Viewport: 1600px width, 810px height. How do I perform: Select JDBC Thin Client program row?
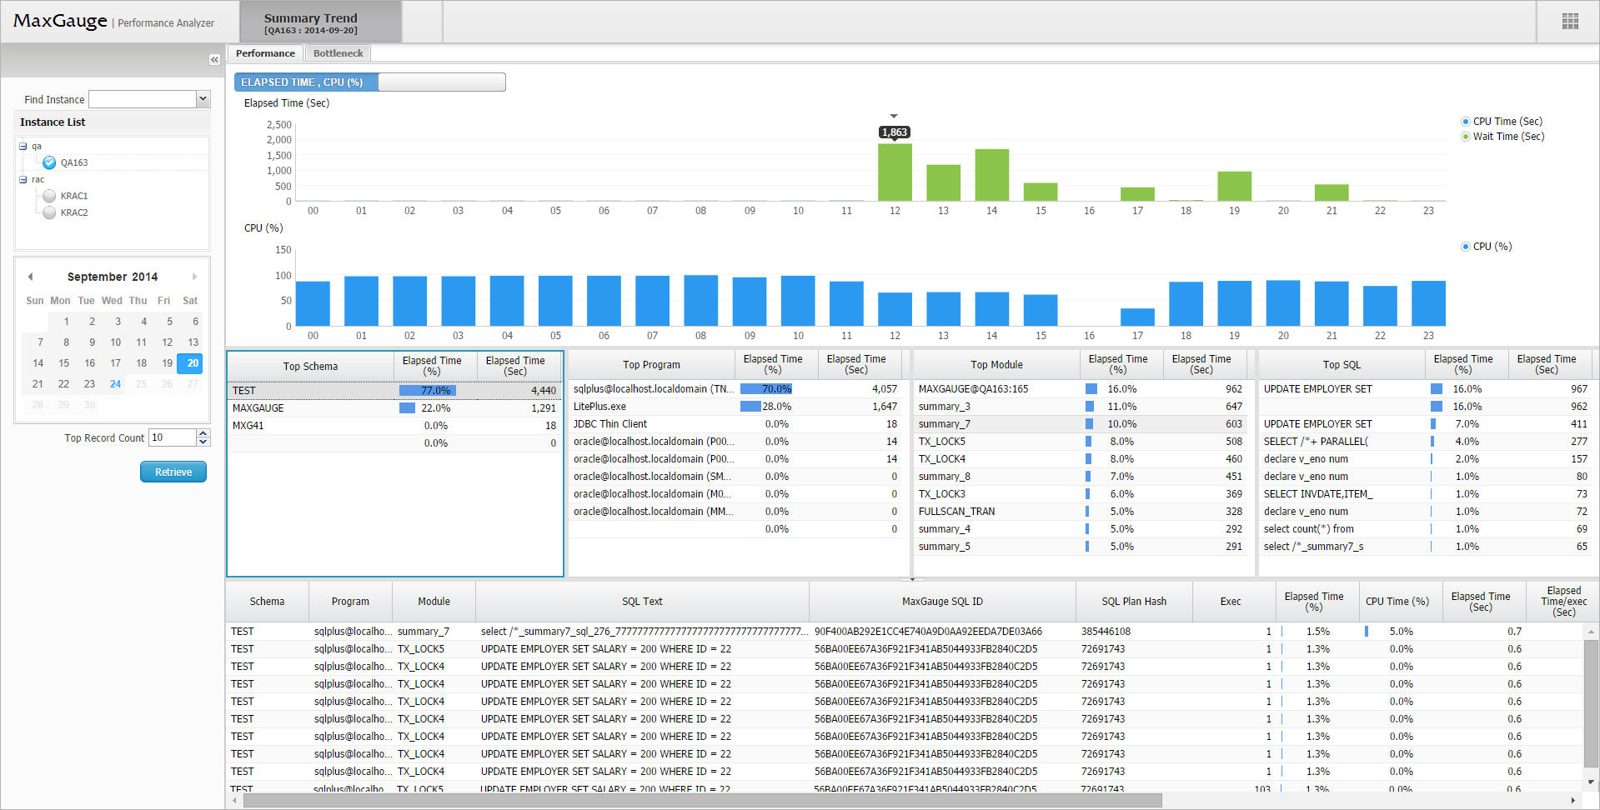[735, 423]
